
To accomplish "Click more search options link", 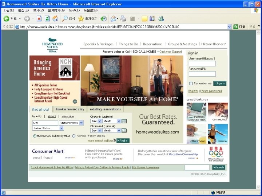I will [100, 141].
